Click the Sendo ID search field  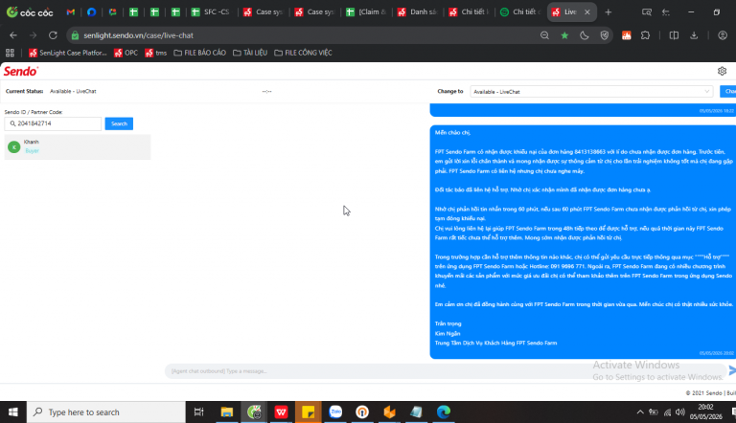coord(53,123)
